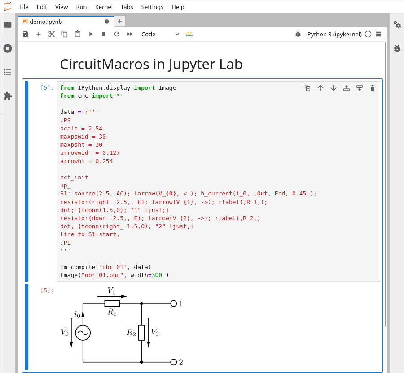
Task: Cut the selected cell with scissors icon
Action: point(52,34)
